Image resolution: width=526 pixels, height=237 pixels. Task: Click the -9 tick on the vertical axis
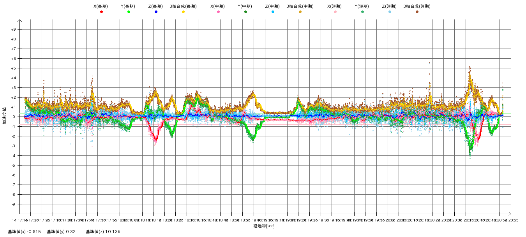(x=14, y=204)
